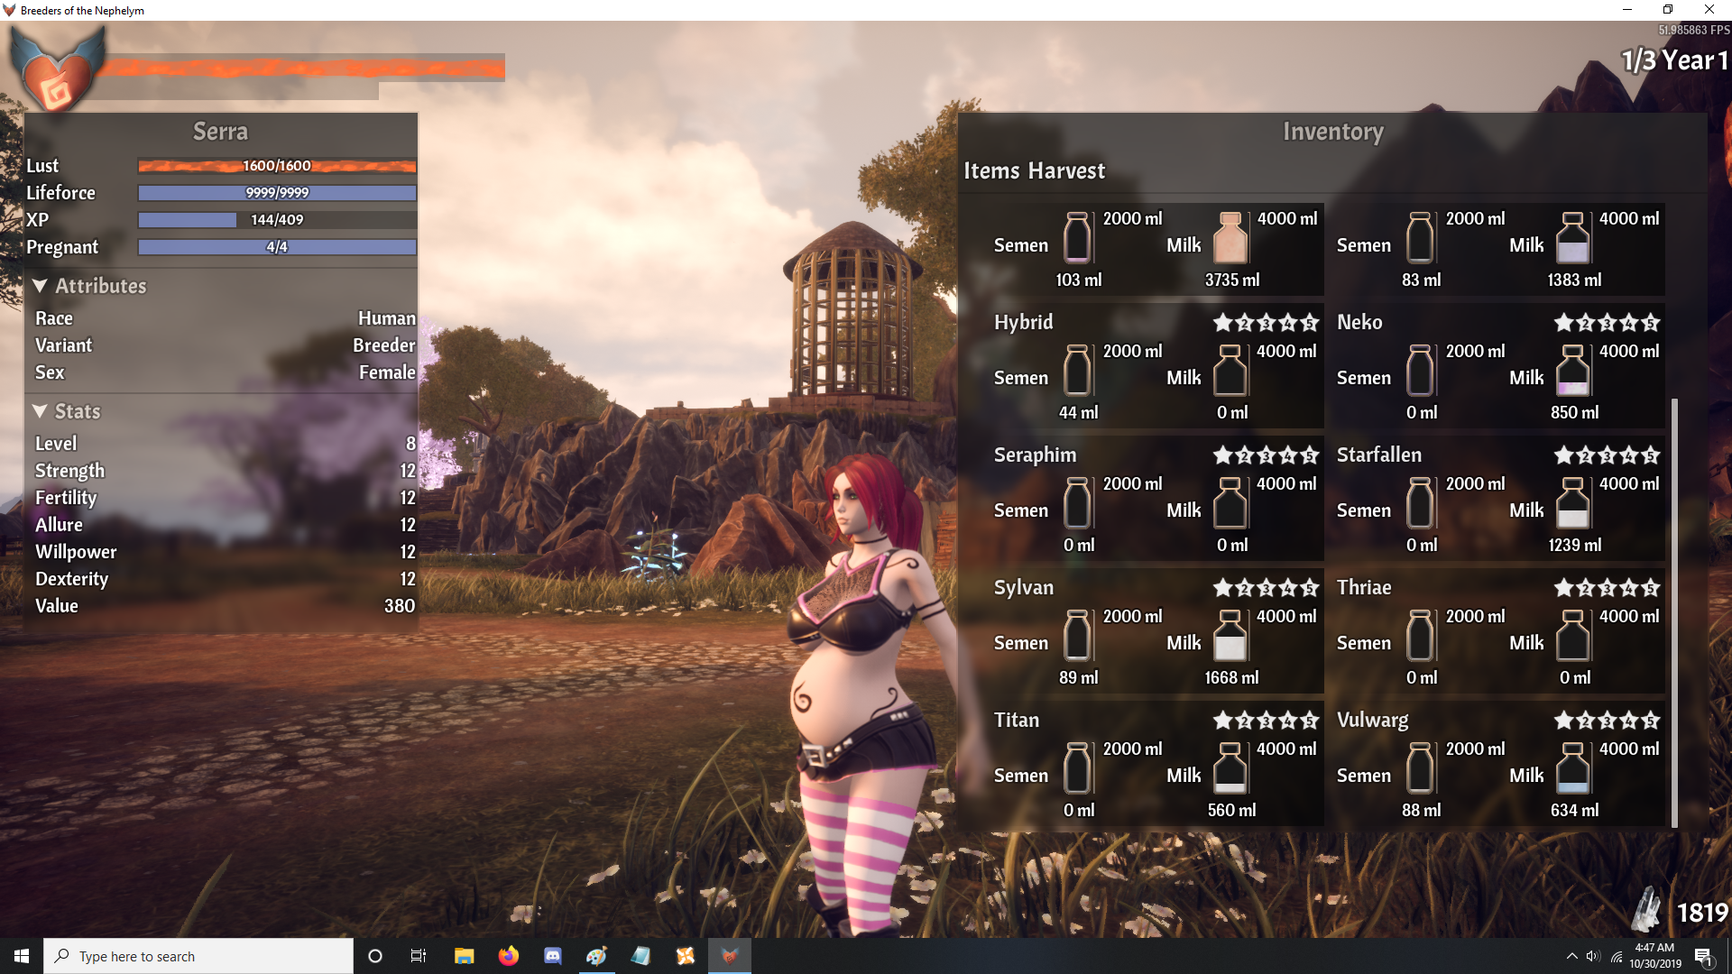Open Firefox from the taskbar
This screenshot has width=1732, height=974.
tap(509, 956)
